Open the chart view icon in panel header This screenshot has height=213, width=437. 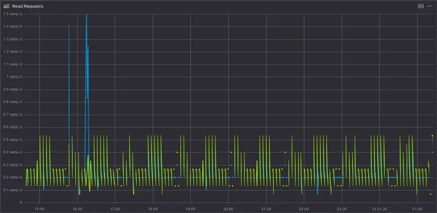pos(421,6)
